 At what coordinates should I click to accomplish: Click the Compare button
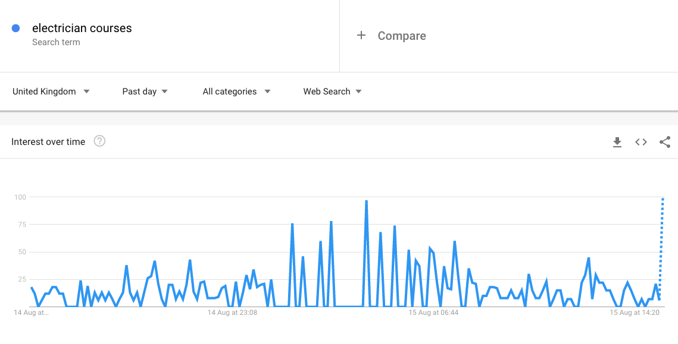[x=402, y=36]
